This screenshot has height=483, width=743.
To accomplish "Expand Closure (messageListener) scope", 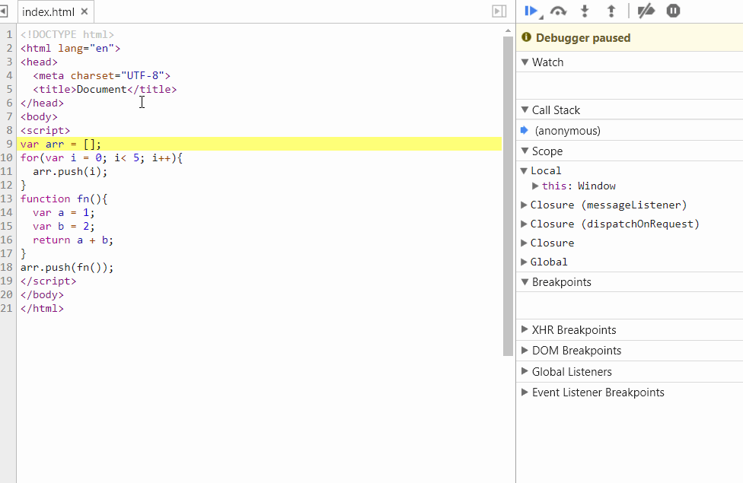I will pos(524,205).
